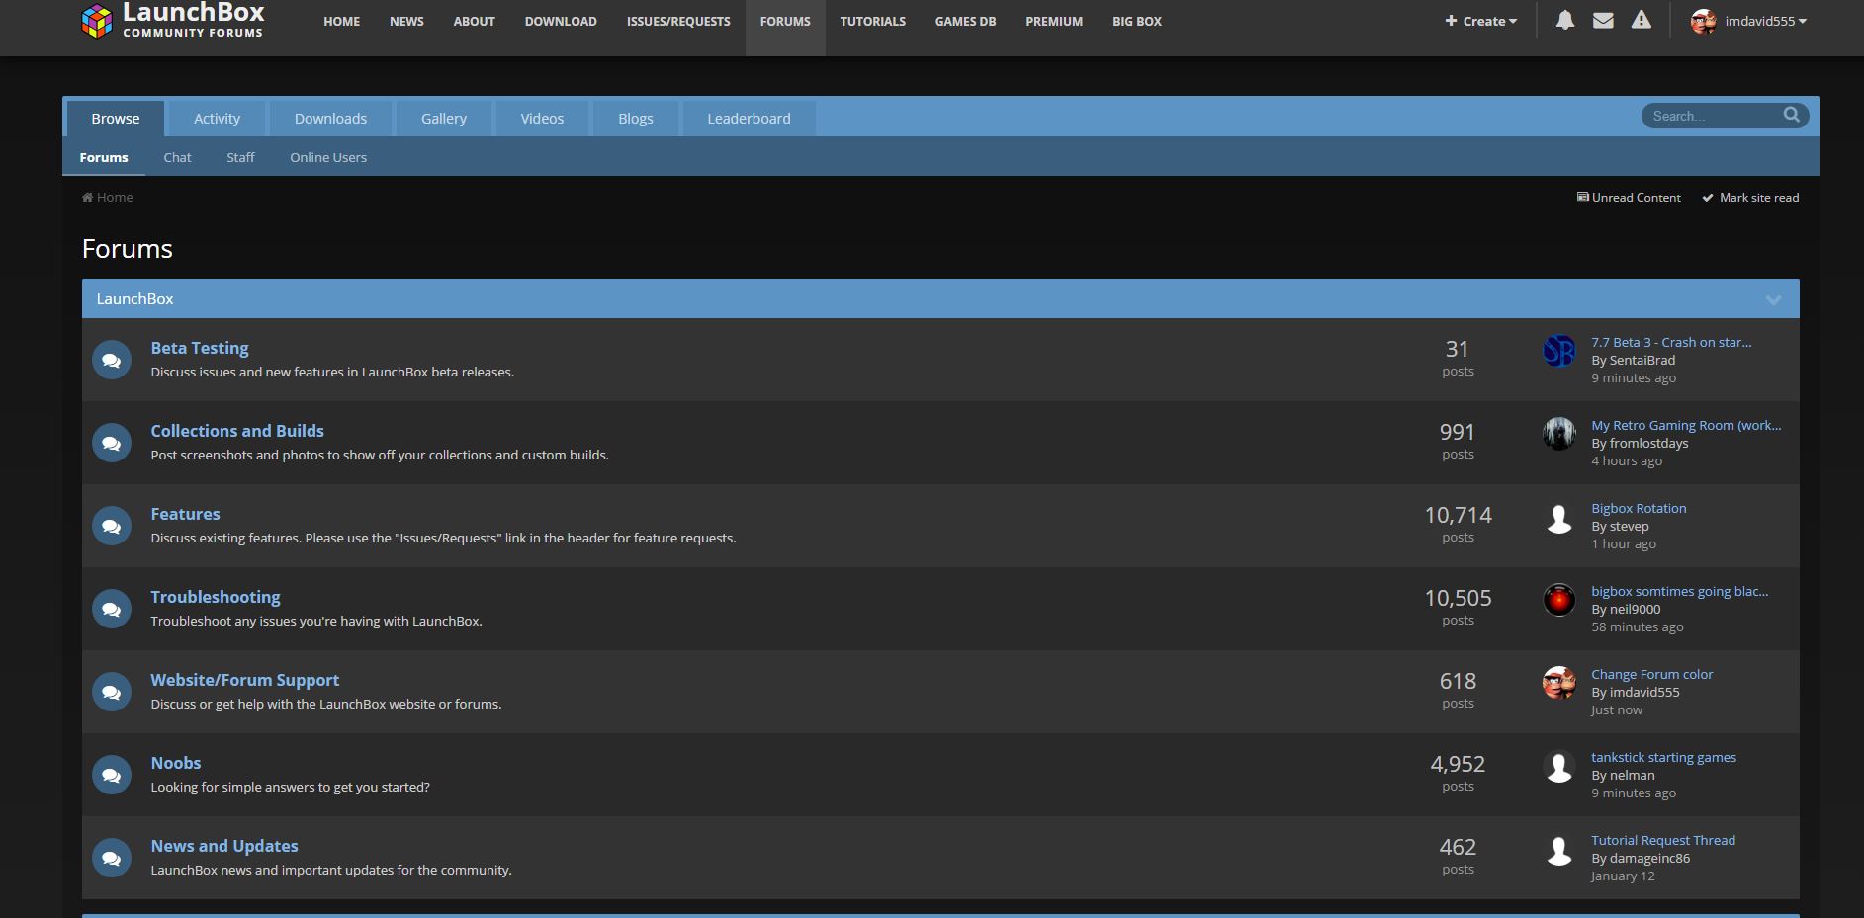Open the Online Users sub-tab
Viewport: 1864px width, 918px height.
pyautogui.click(x=328, y=157)
